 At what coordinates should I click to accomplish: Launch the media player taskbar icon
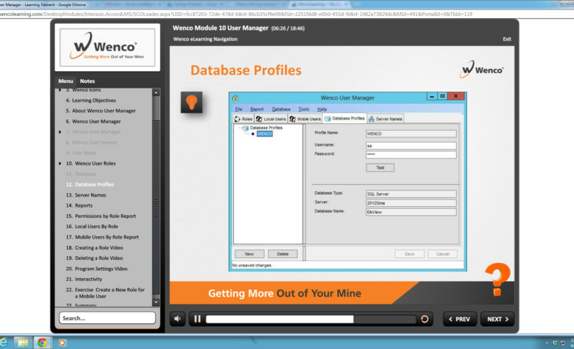pos(62,343)
